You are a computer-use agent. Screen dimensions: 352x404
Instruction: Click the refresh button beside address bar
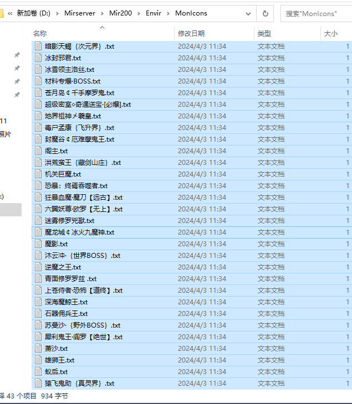point(265,14)
